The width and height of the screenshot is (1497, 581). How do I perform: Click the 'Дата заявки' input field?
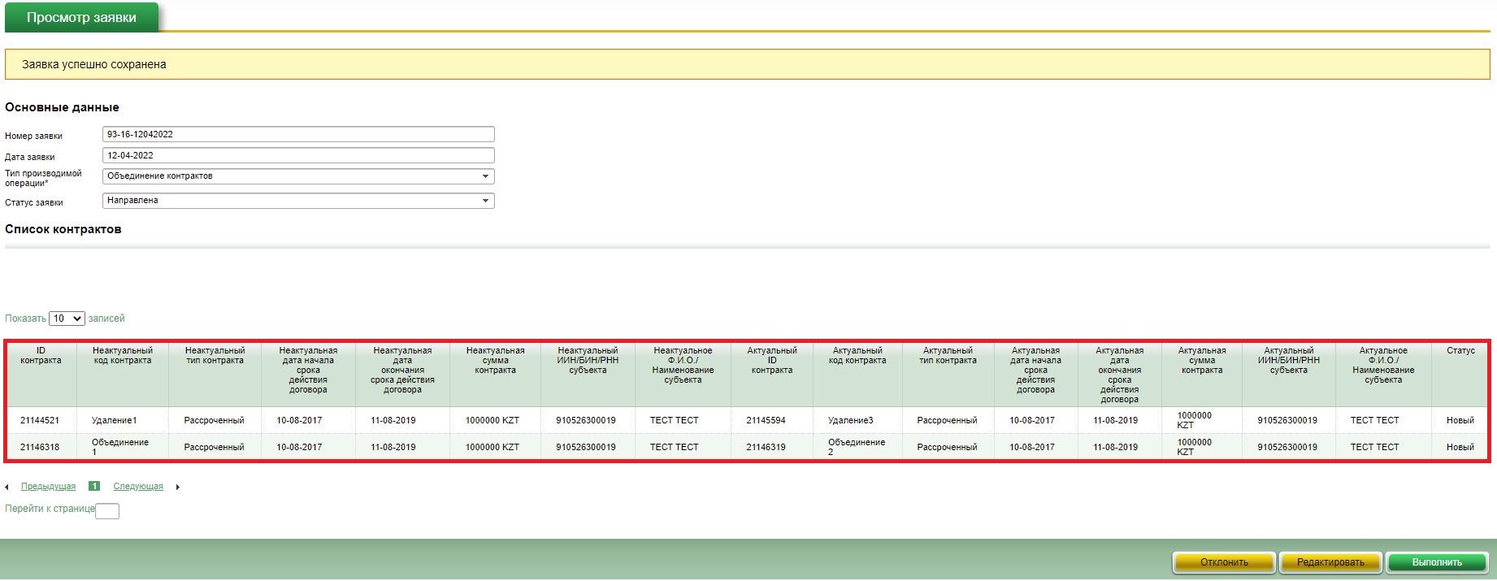298,156
